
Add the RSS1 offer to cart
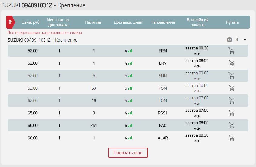tap(232, 113)
